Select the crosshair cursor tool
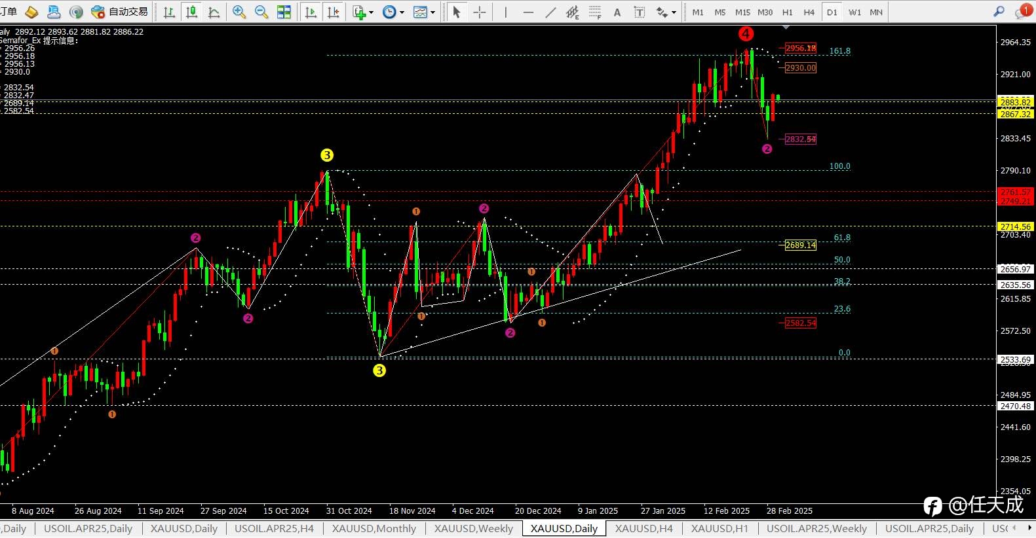Viewport: 1036px width, 538px height. pyautogui.click(x=480, y=12)
